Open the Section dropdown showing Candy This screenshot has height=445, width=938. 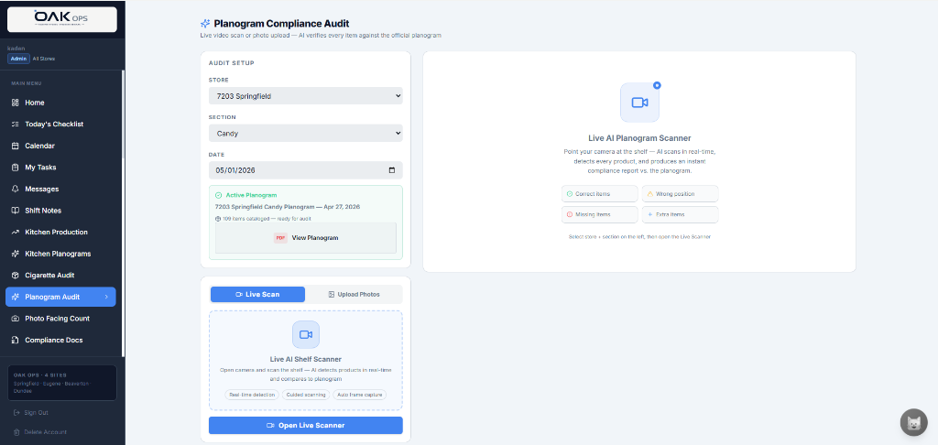(x=306, y=134)
